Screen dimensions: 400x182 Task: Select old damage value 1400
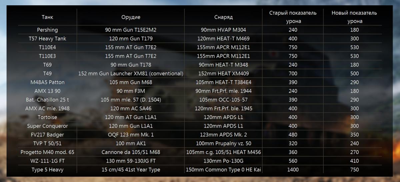point(293,170)
